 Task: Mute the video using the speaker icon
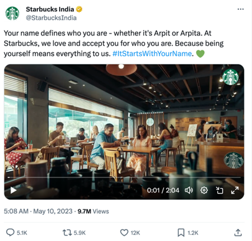tap(189, 190)
